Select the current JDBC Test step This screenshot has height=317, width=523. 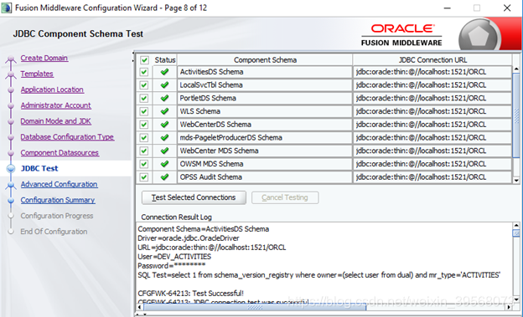coord(39,168)
